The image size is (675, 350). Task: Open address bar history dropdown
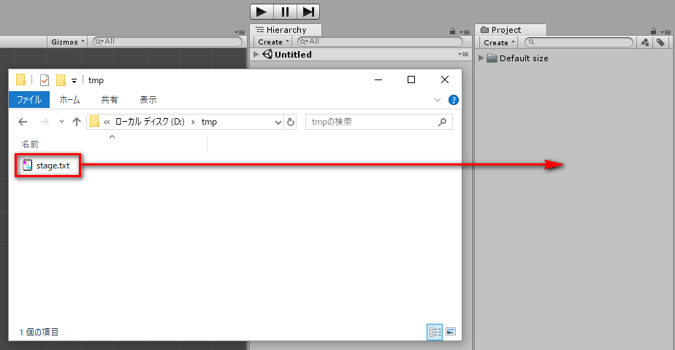pyautogui.click(x=278, y=122)
